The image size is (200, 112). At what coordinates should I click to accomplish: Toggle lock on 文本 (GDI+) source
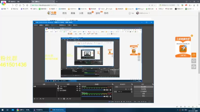[x=80, y=86]
